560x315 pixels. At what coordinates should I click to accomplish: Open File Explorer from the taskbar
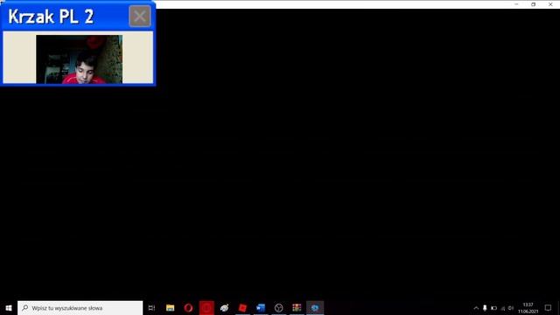click(171, 308)
